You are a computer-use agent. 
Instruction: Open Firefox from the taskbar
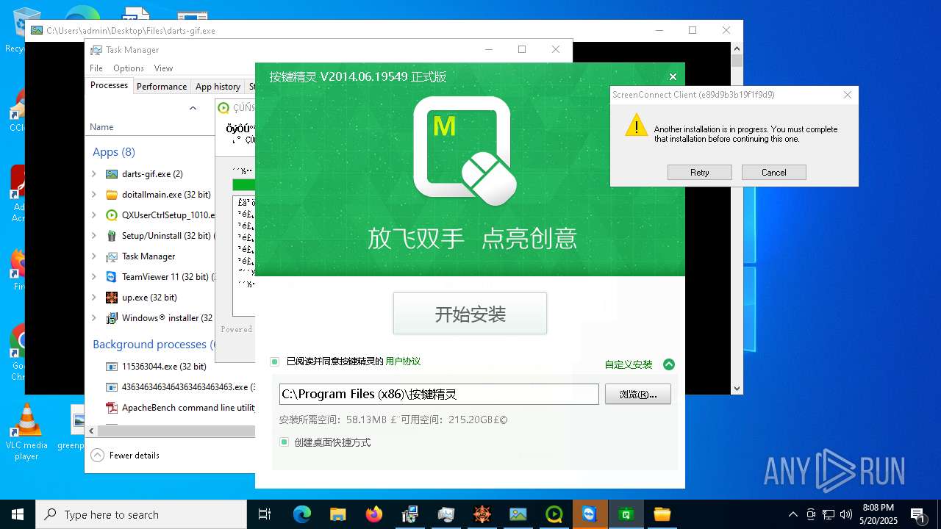(374, 514)
